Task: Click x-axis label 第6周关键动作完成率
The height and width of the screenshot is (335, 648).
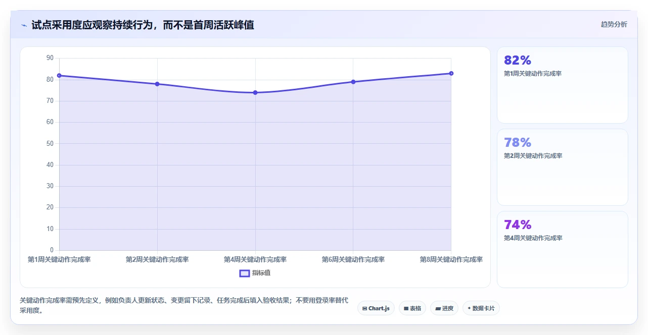Action: tap(353, 260)
